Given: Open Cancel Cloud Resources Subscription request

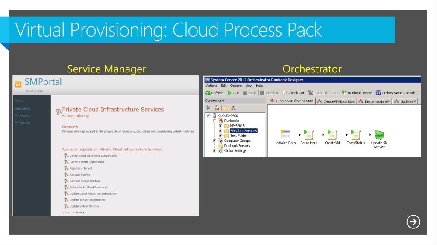Looking at the screenshot, I should (93, 156).
